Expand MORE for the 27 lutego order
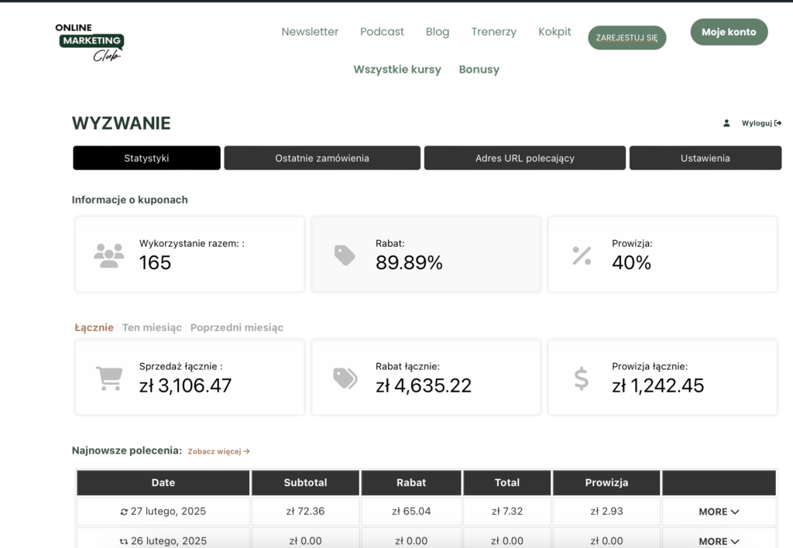 (x=719, y=512)
